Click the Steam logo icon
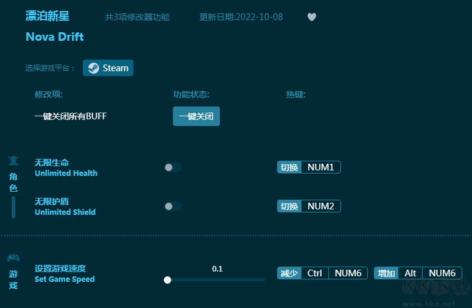This screenshot has width=472, height=308. 93,68
